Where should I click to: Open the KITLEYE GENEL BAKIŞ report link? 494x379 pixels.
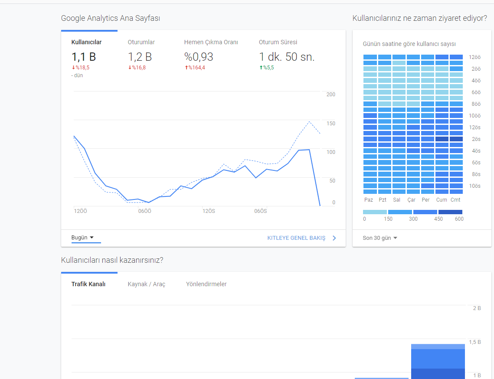pos(296,238)
